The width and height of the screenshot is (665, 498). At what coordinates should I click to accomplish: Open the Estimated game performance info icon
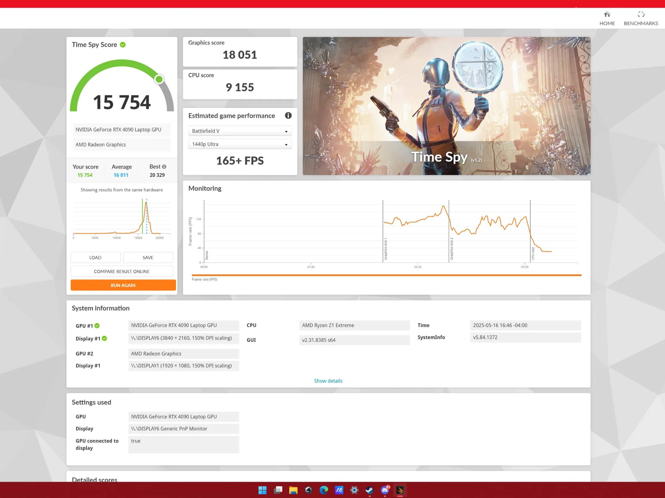click(x=288, y=116)
